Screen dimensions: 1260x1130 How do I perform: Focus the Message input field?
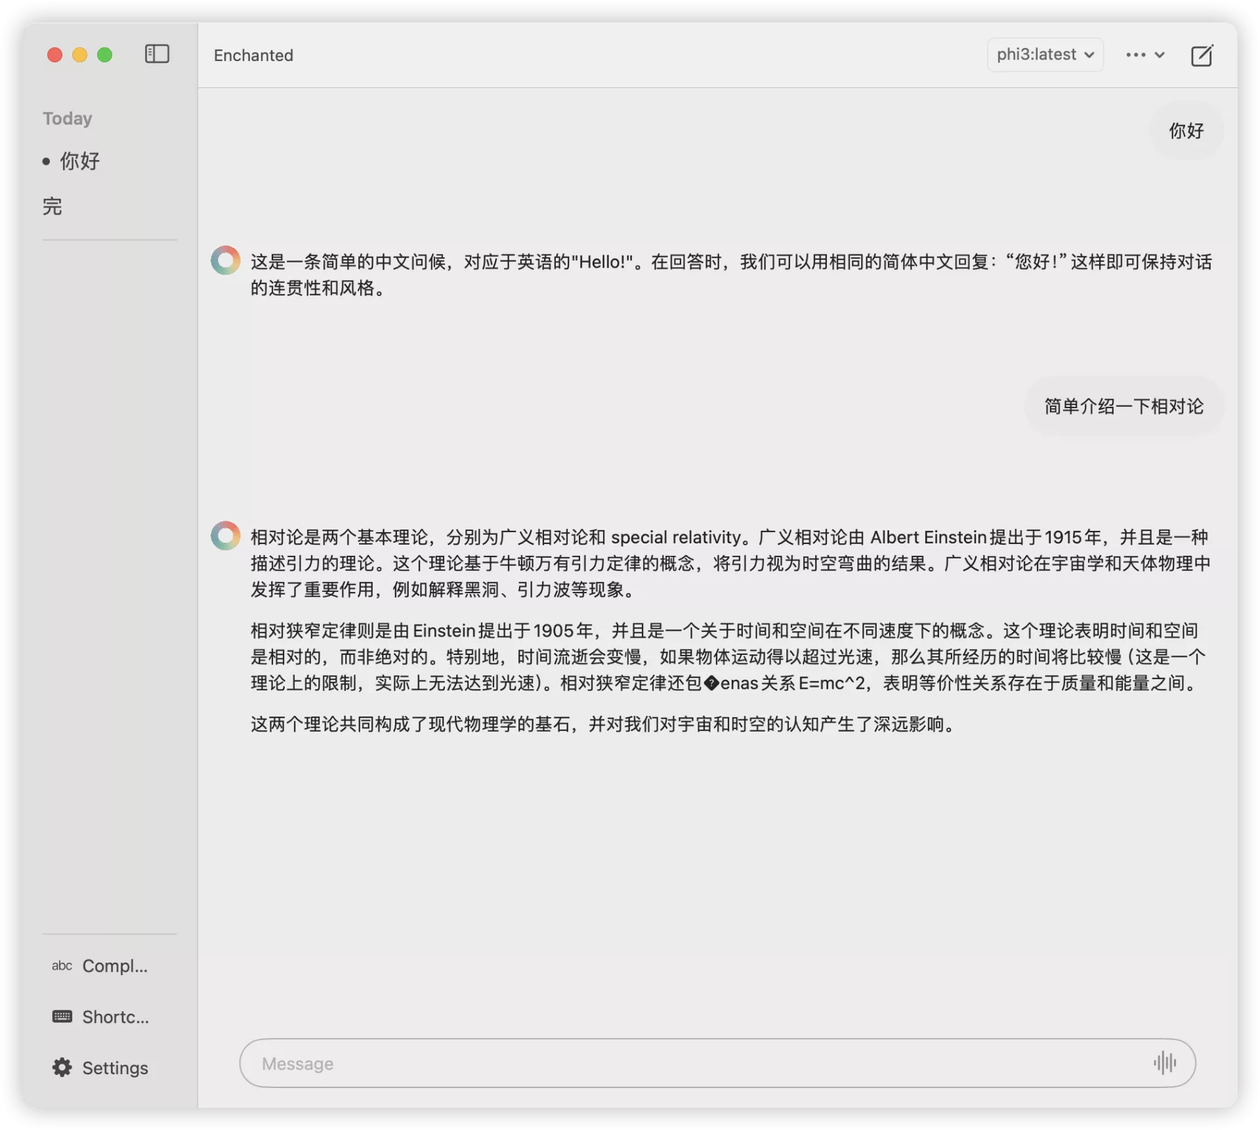[717, 1062]
